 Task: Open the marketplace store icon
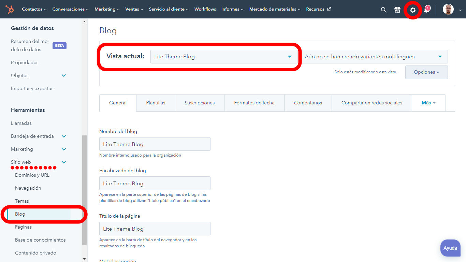coord(397,10)
